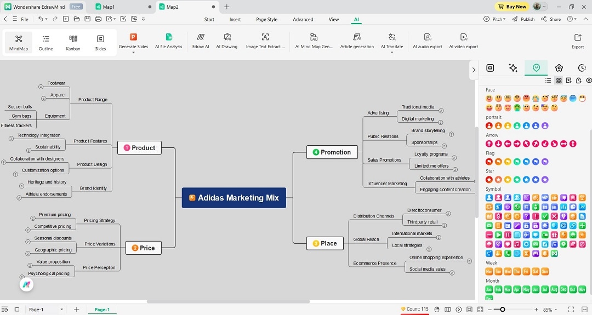Open the history clock panel tab
This screenshot has height=315, width=592.
tap(582, 68)
